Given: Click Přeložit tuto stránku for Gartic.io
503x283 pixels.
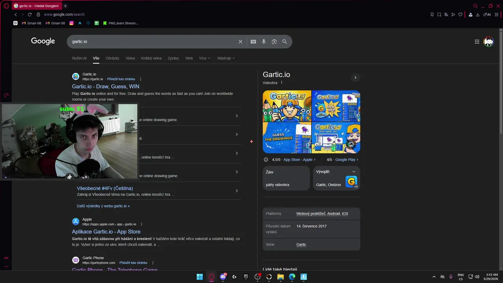Looking at the screenshot, I should (121, 79).
